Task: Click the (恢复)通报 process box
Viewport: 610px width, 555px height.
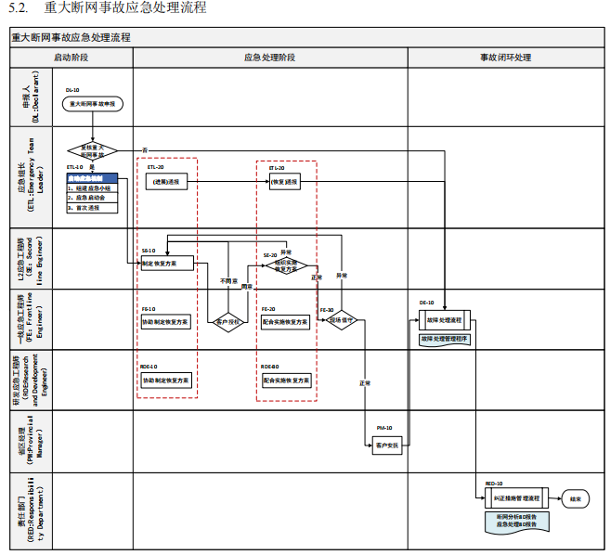Action: click(x=285, y=182)
